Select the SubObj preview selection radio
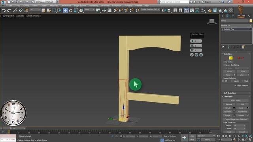The height and width of the screenshot is (142, 253). pos(232,81)
